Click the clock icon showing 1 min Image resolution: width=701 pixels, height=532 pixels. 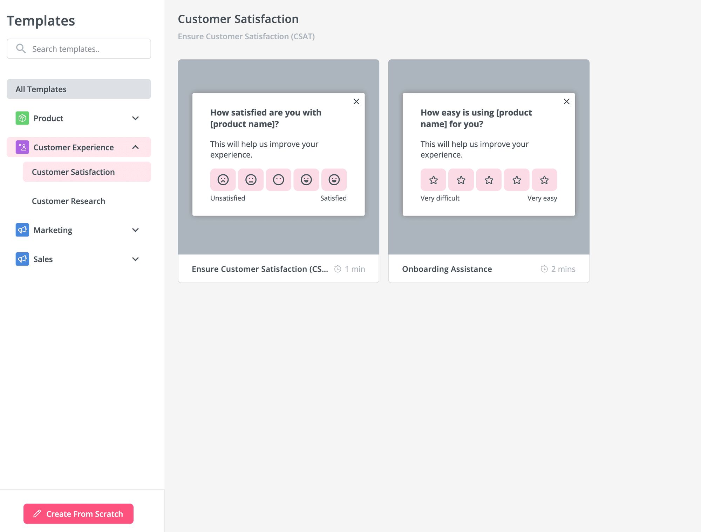pos(338,269)
